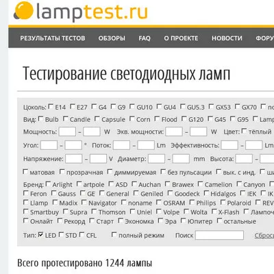The height and width of the screenshot is (274, 274).
Task: Uncheck the LED type checkbox
Action: pos(41,234)
